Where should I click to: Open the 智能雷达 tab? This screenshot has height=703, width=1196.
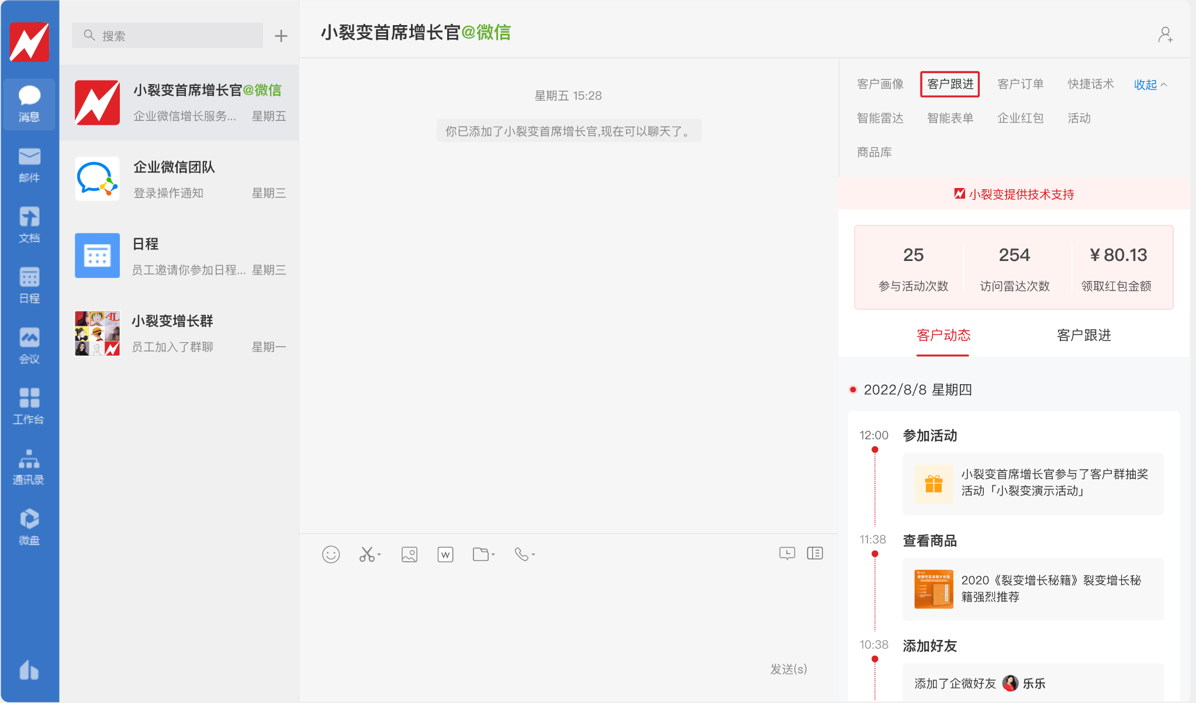coord(880,118)
